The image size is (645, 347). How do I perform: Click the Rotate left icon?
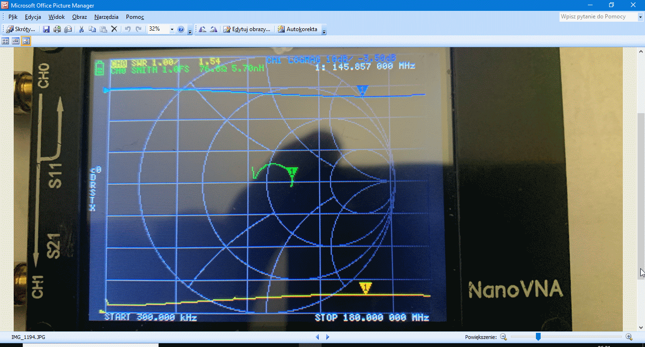click(x=203, y=29)
